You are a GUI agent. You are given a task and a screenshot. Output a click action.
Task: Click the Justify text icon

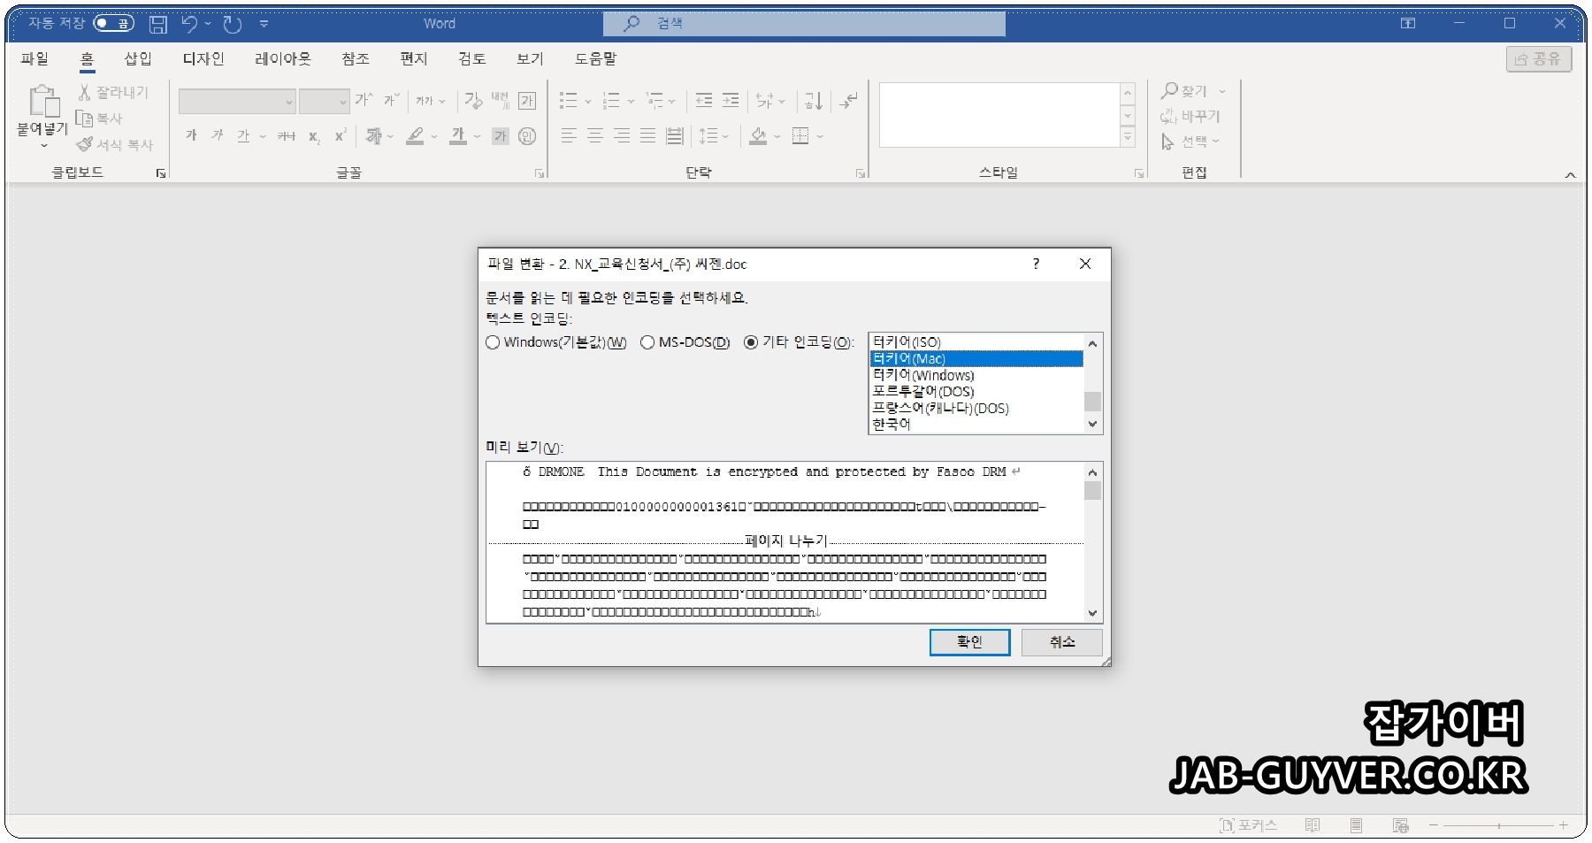[x=647, y=135]
